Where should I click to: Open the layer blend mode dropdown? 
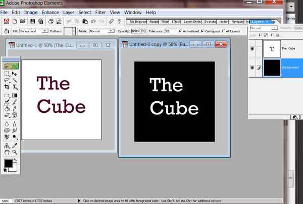[275, 28]
